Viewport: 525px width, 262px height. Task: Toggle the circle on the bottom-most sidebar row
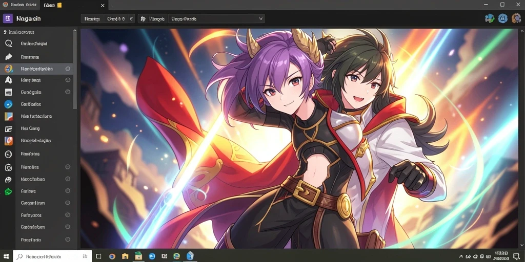click(x=68, y=239)
